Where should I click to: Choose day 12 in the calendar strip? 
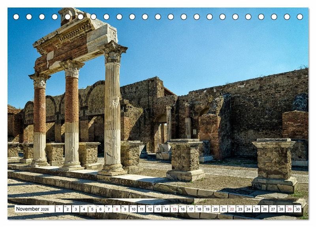click(150, 209)
